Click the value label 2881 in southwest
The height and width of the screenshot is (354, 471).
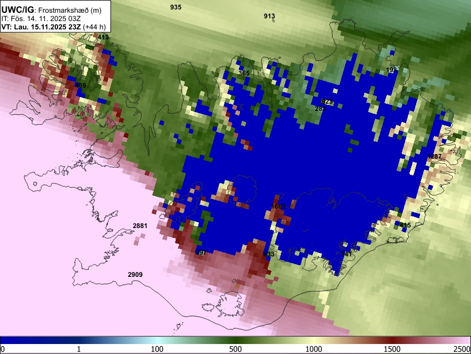coord(140,226)
